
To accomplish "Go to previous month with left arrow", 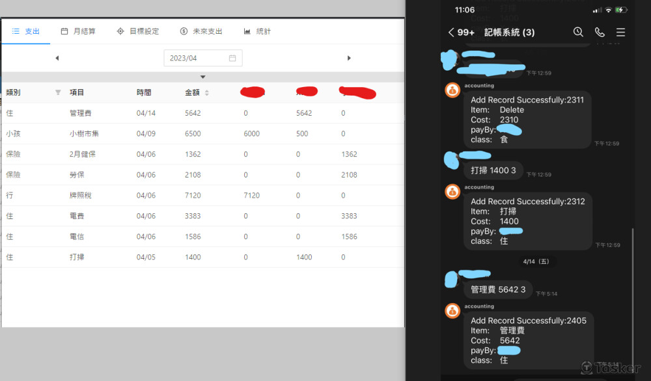I will click(x=57, y=58).
